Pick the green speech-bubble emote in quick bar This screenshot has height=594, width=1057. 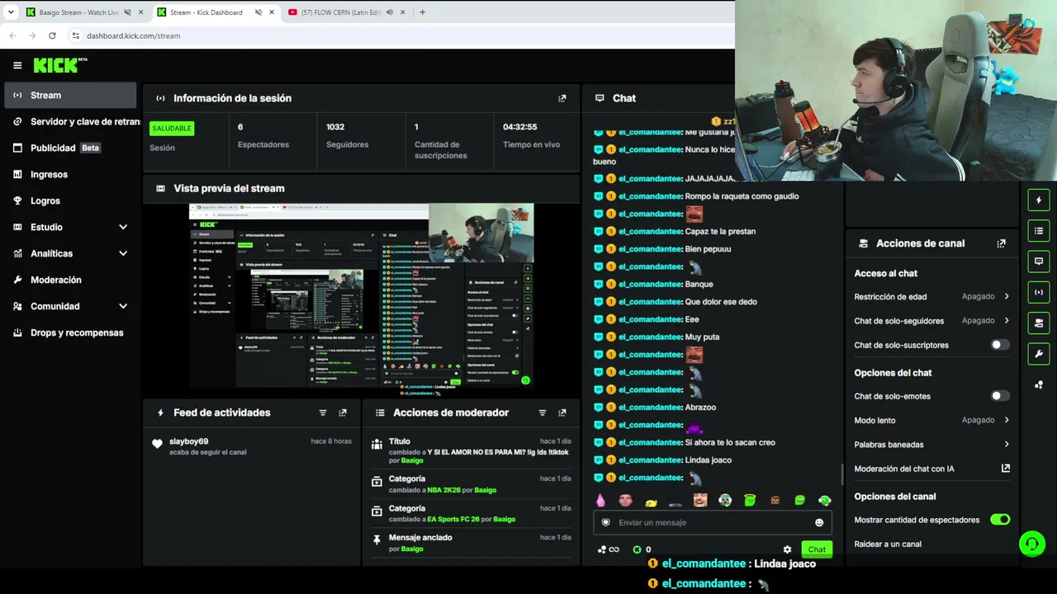pos(799,500)
